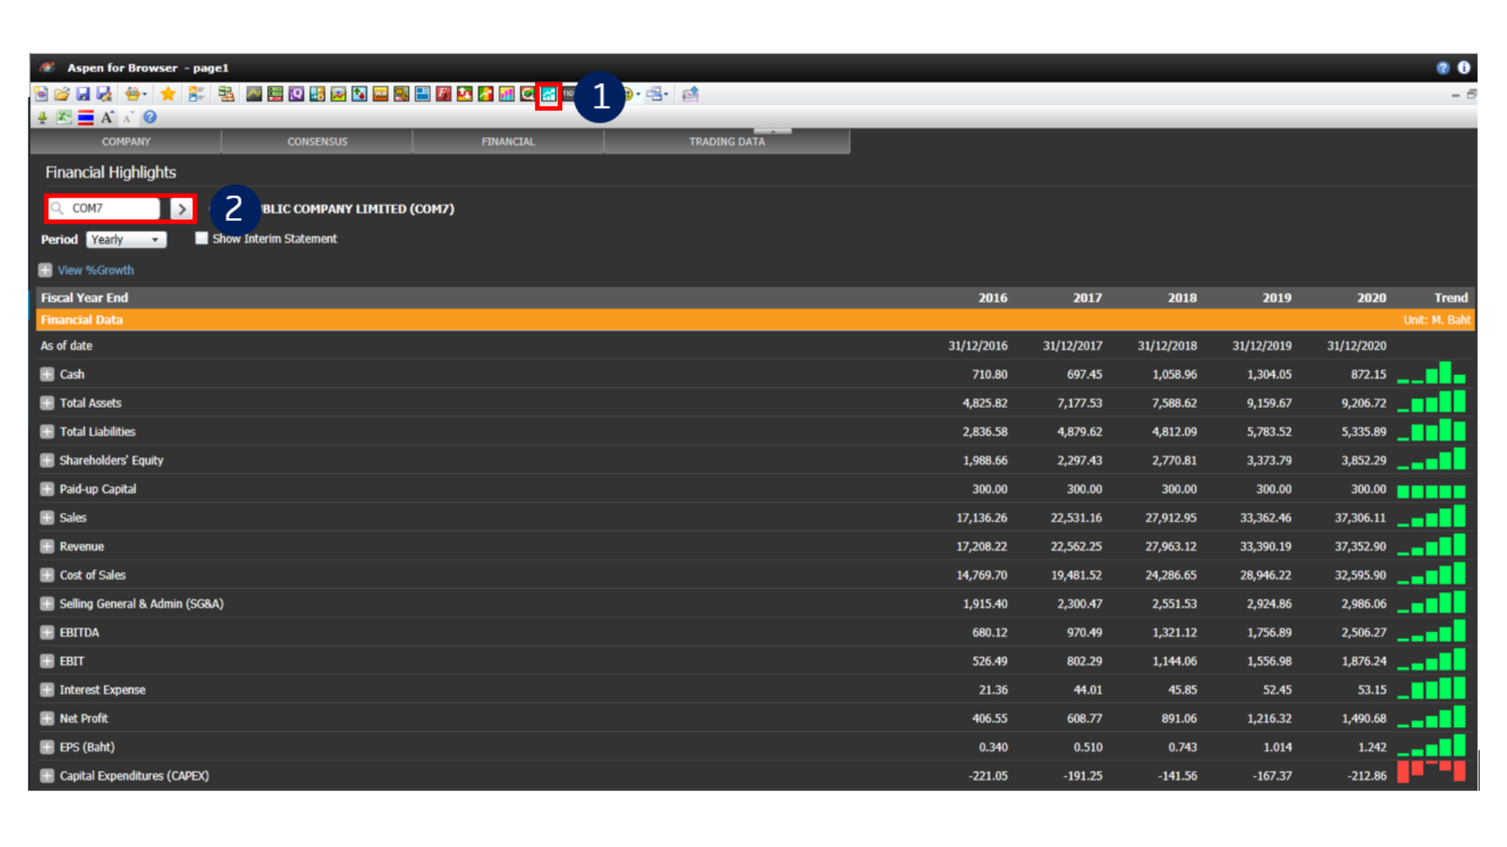
Task: Switch to the CONSENSUS tab
Action: [x=317, y=142]
